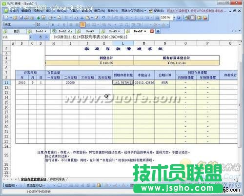
Task: Switch to the Book3 document tab
Action: (88, 31)
